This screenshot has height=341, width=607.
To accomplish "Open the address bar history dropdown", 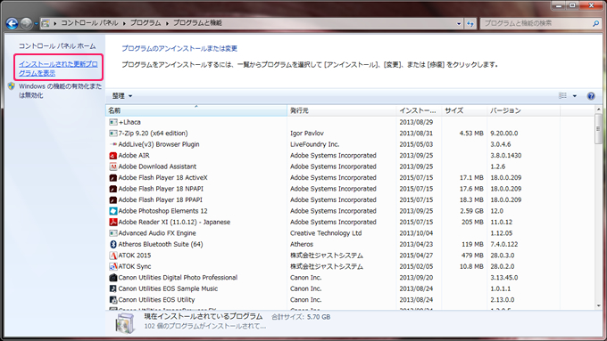I will pos(459,23).
